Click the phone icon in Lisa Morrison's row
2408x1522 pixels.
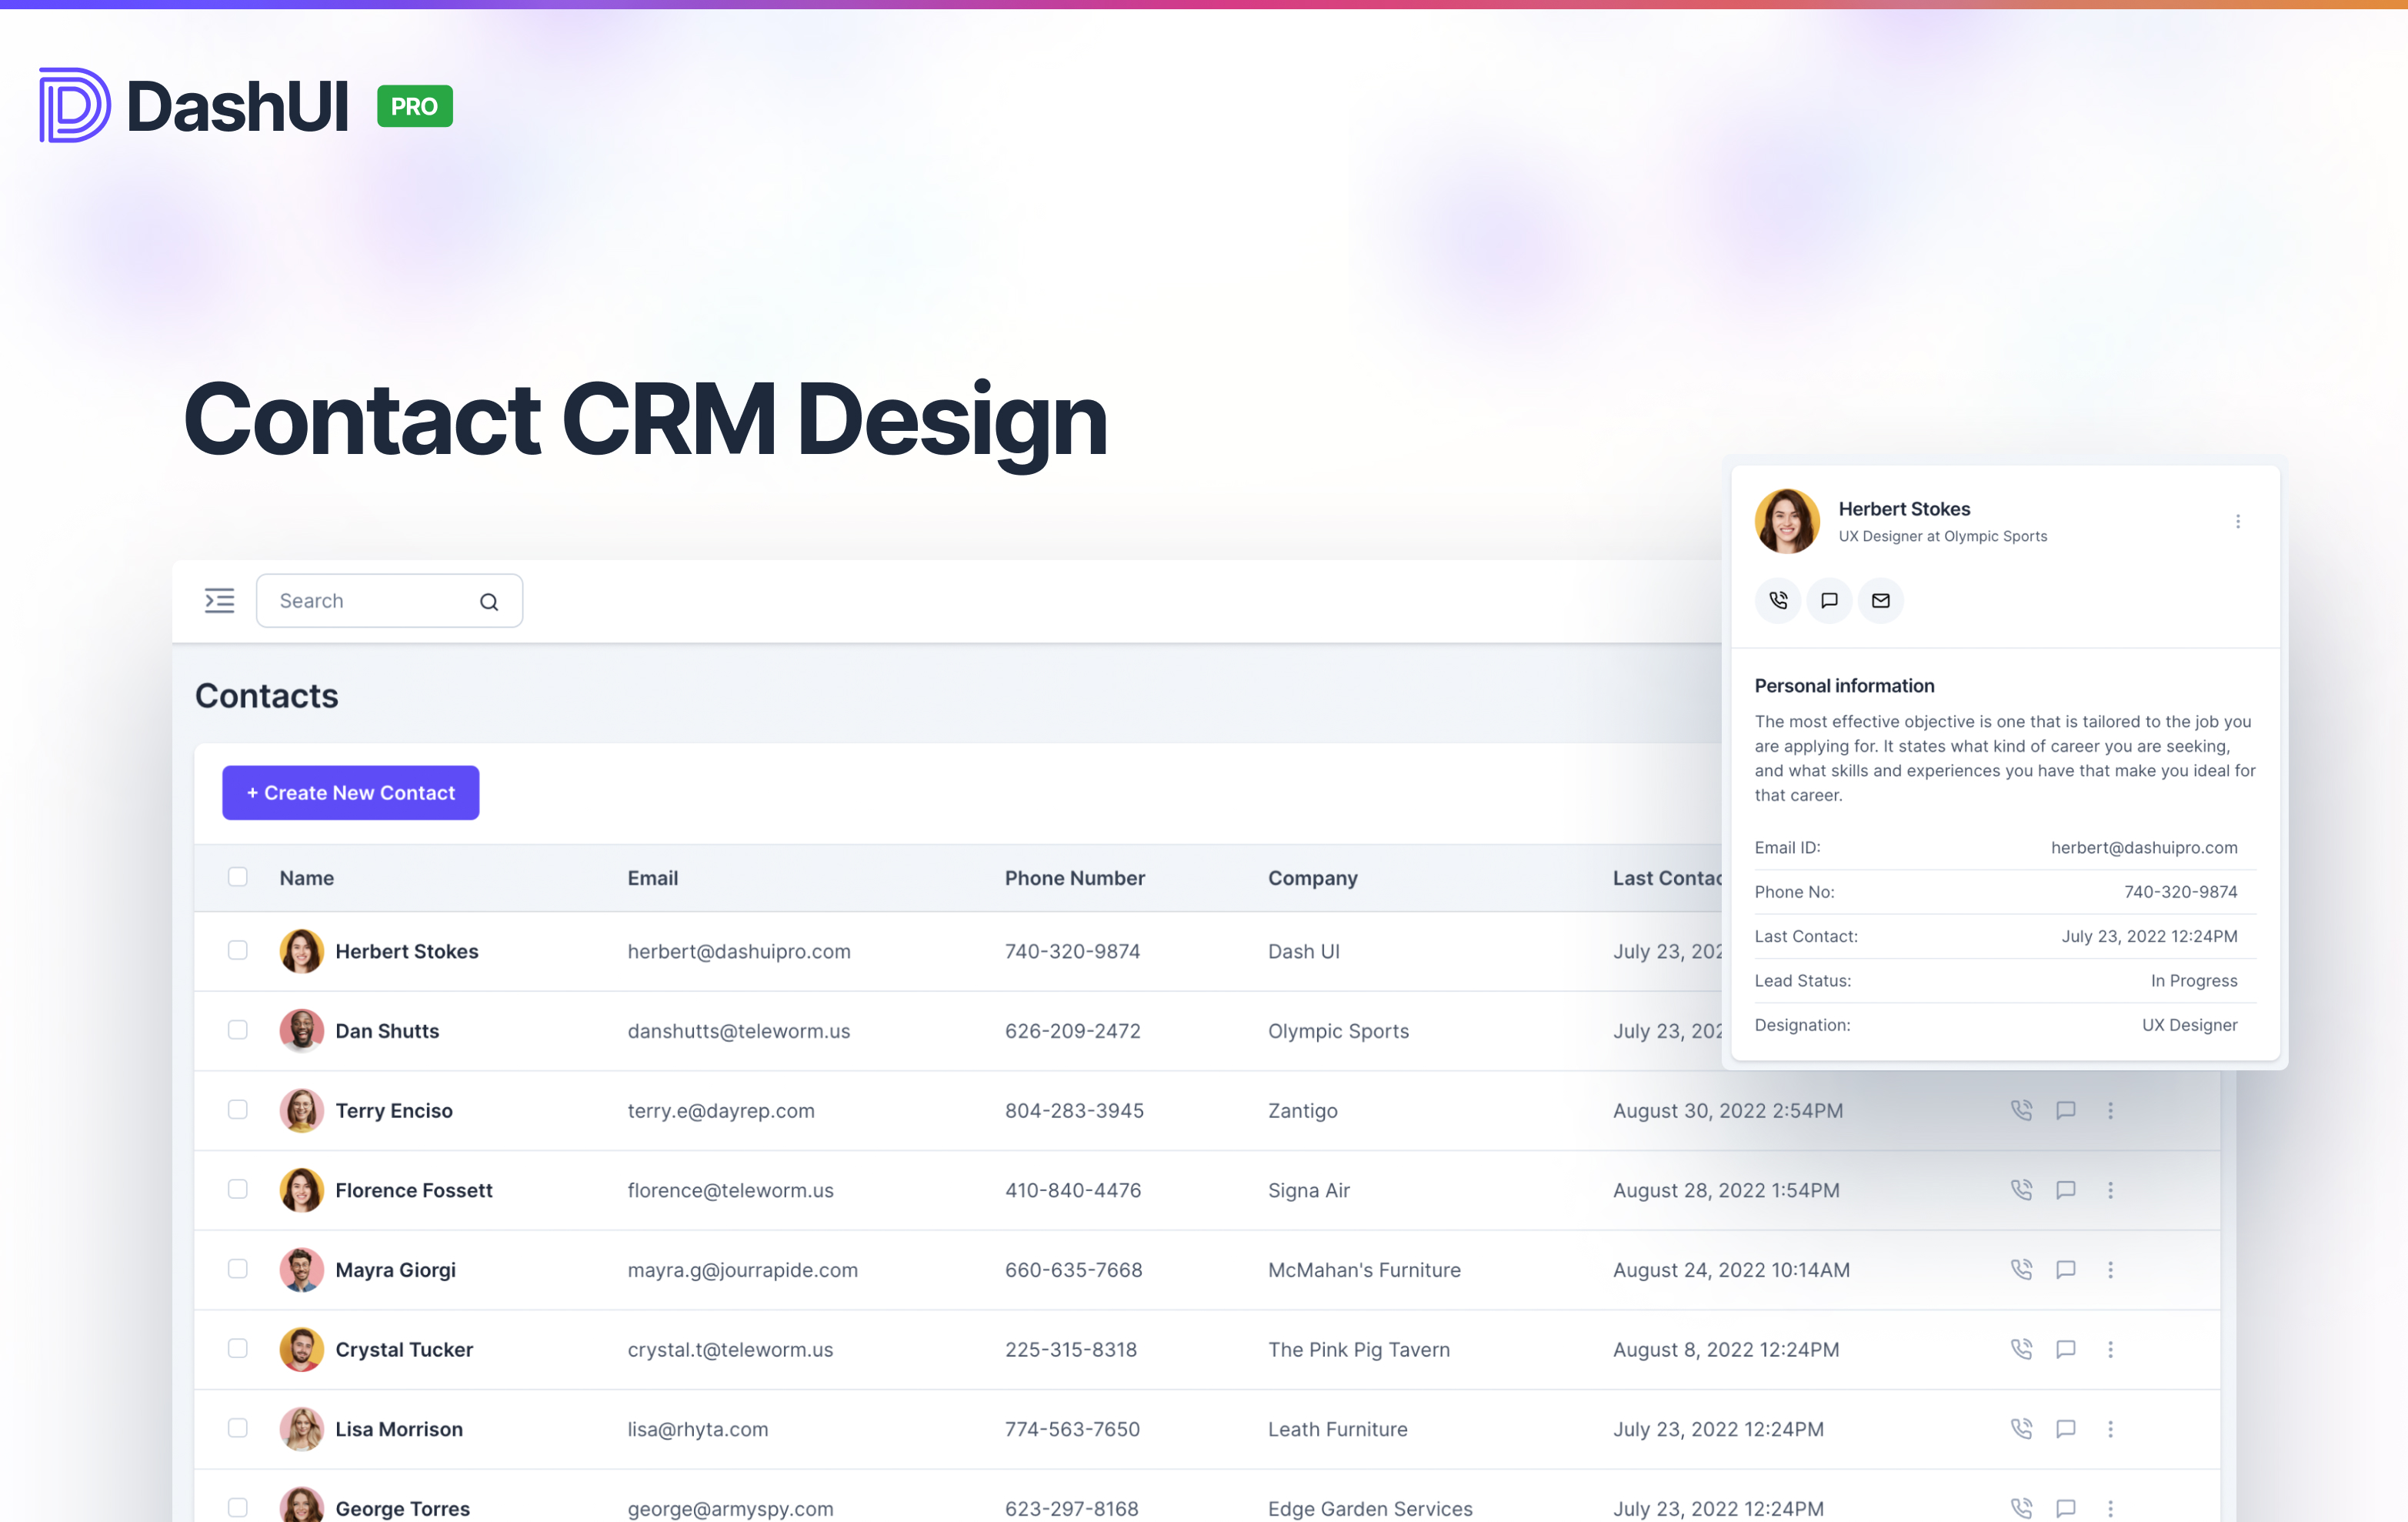(x=2021, y=1429)
